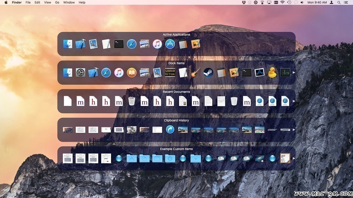Switch to Safari in Active Applications

click(x=132, y=44)
